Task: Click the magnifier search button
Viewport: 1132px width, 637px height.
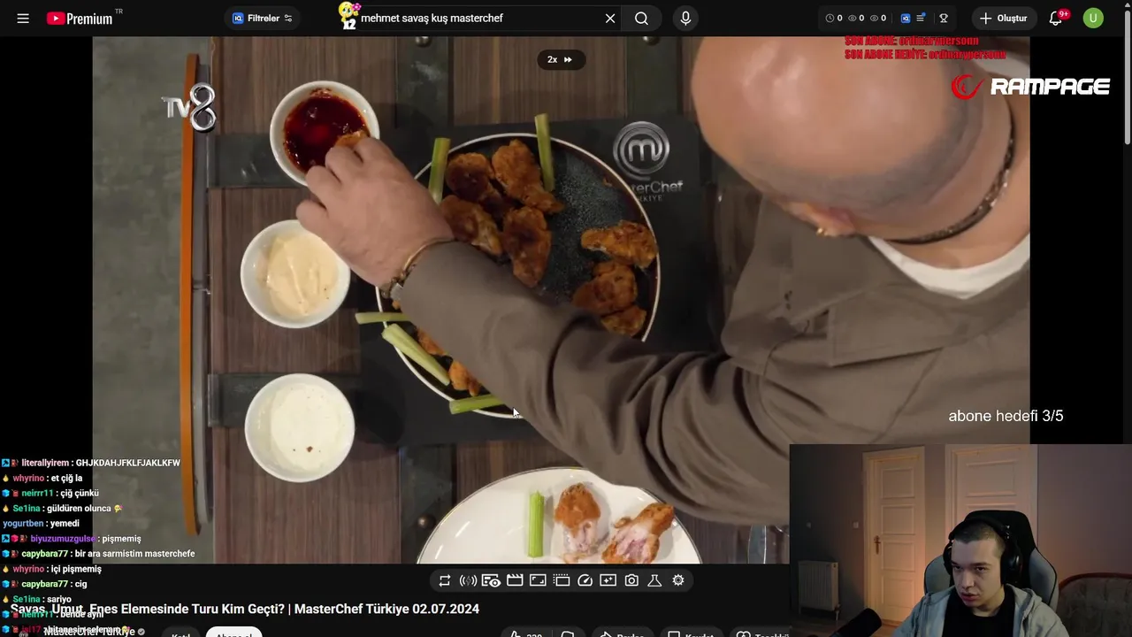Action: coord(641,18)
